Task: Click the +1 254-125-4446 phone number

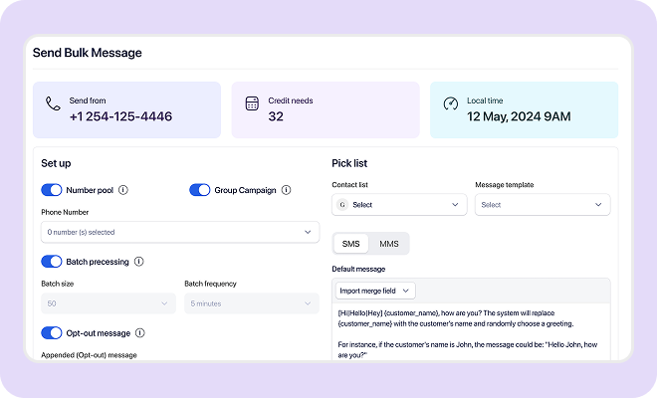Action: pos(120,116)
